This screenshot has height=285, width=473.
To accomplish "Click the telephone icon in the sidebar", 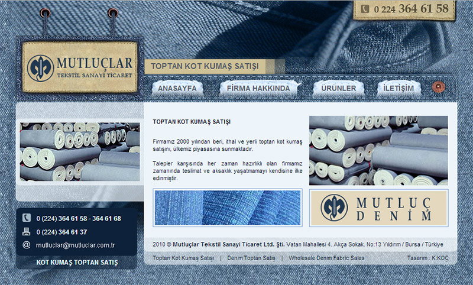I will click(27, 218).
